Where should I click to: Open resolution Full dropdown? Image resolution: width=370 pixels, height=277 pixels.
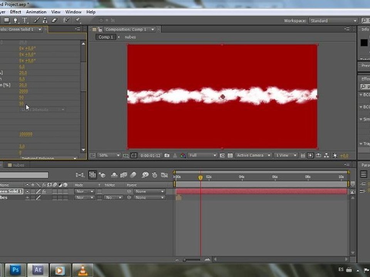point(203,155)
